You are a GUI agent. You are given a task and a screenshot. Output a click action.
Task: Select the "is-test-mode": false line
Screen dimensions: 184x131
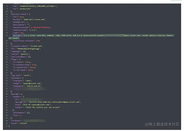coord(23,70)
